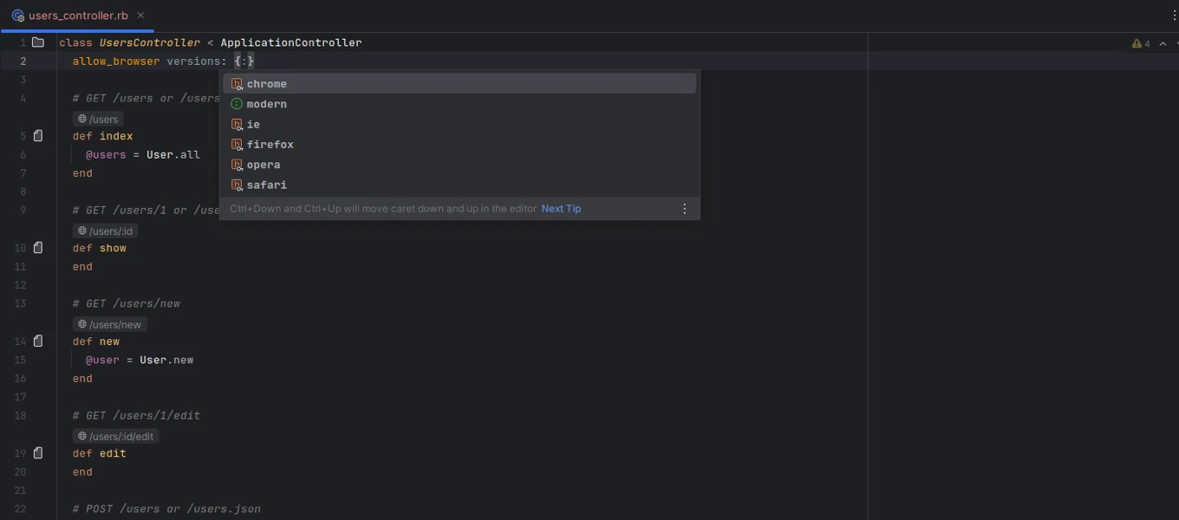Click the comment '# GET /users/1/edit'

pos(136,416)
